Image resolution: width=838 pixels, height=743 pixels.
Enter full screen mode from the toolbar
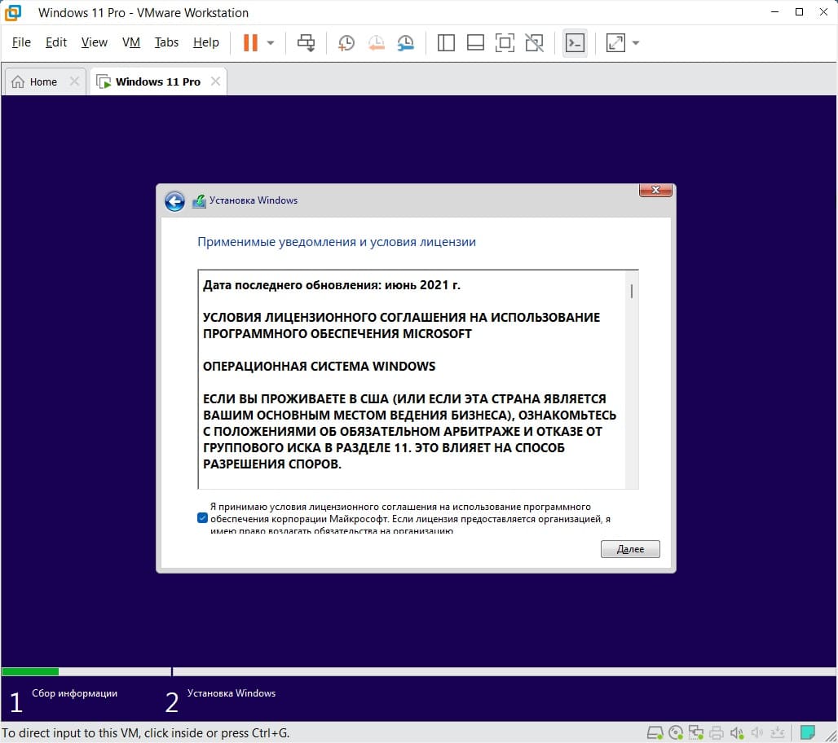coord(505,42)
